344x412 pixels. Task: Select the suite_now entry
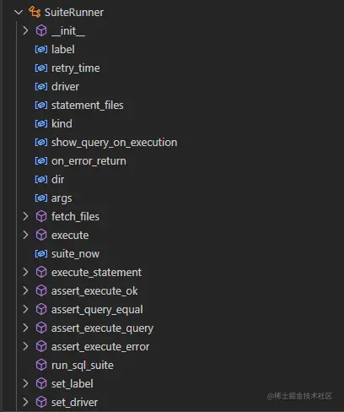coord(76,254)
